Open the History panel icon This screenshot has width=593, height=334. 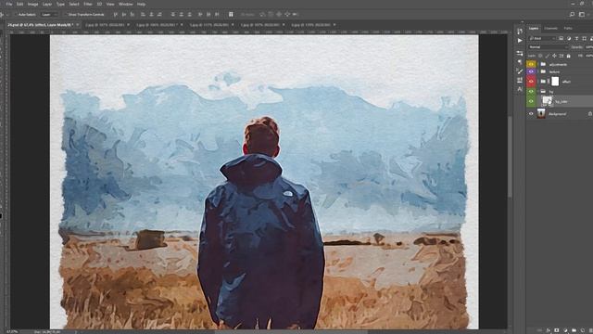(x=520, y=32)
